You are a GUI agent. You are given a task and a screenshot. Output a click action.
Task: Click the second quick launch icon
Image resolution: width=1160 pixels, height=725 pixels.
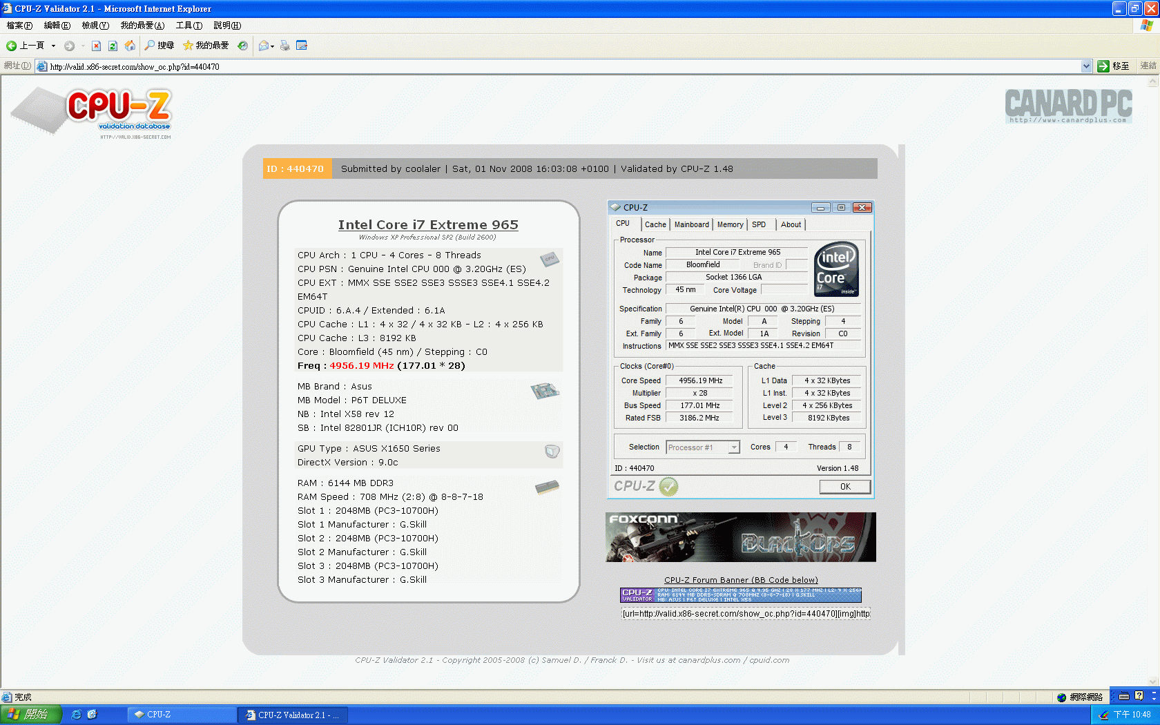[x=92, y=715]
